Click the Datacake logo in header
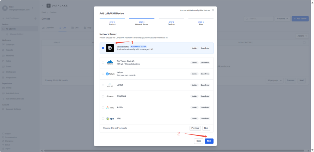Viewport: 314px width, 152px height. pyautogui.click(x=57, y=6)
